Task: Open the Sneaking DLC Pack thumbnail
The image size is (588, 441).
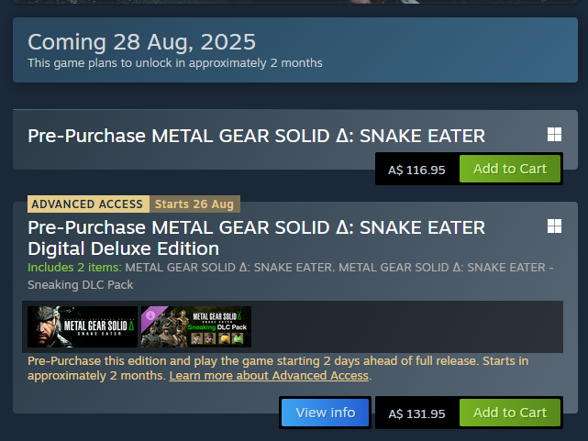Action: tap(196, 326)
